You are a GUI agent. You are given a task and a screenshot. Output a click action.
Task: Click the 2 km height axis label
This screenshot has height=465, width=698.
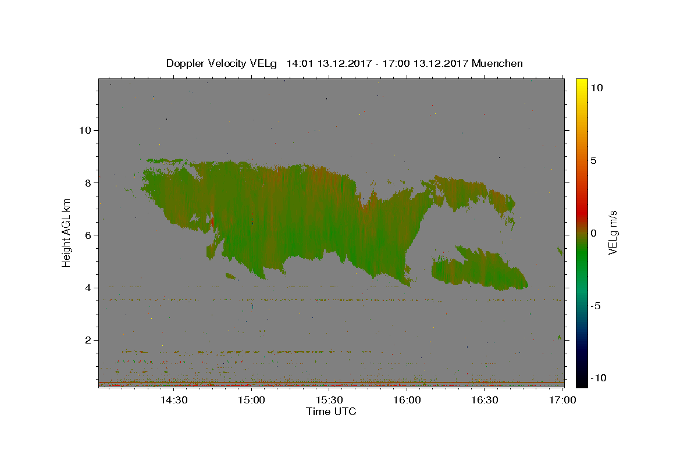point(88,340)
